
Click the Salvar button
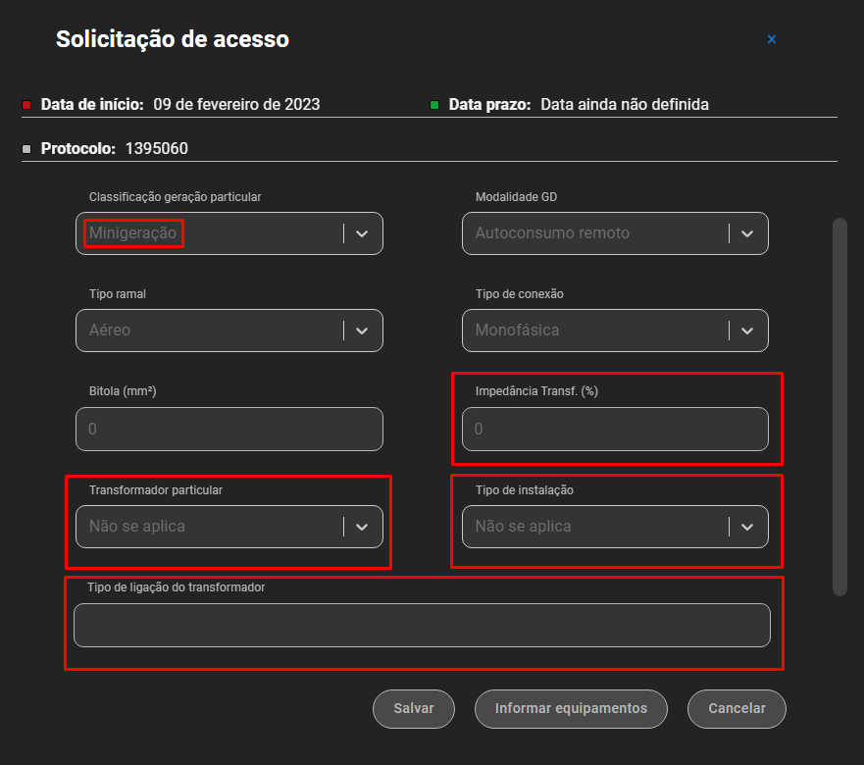click(x=414, y=709)
